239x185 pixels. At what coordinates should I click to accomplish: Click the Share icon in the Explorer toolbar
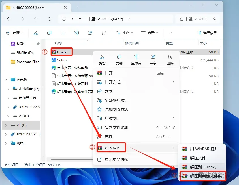click(90, 33)
